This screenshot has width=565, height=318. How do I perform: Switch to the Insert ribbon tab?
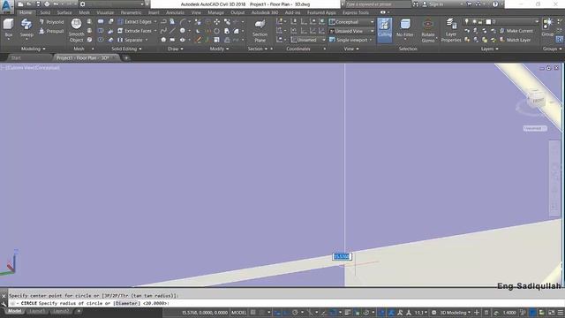tap(154, 12)
